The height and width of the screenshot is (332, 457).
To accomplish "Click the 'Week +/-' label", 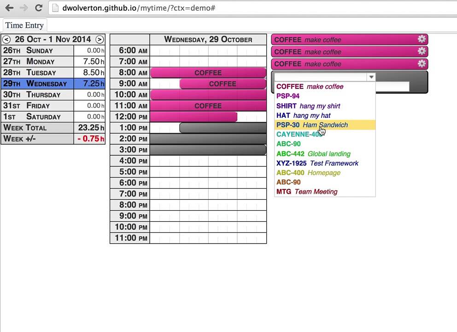I will (x=20, y=139).
